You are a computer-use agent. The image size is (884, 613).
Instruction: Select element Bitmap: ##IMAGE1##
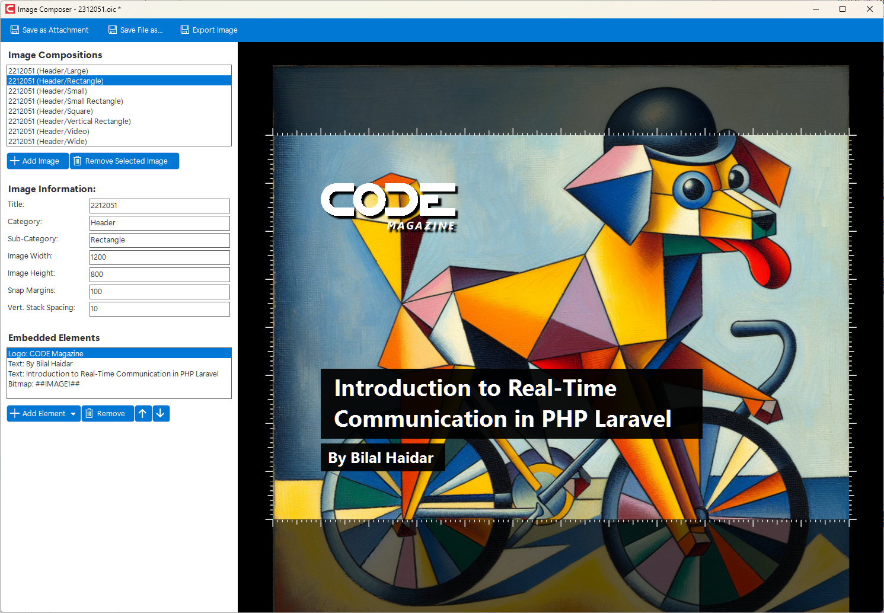click(x=119, y=384)
